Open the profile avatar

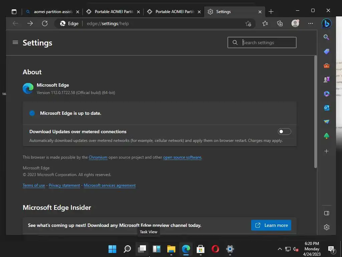[295, 23]
